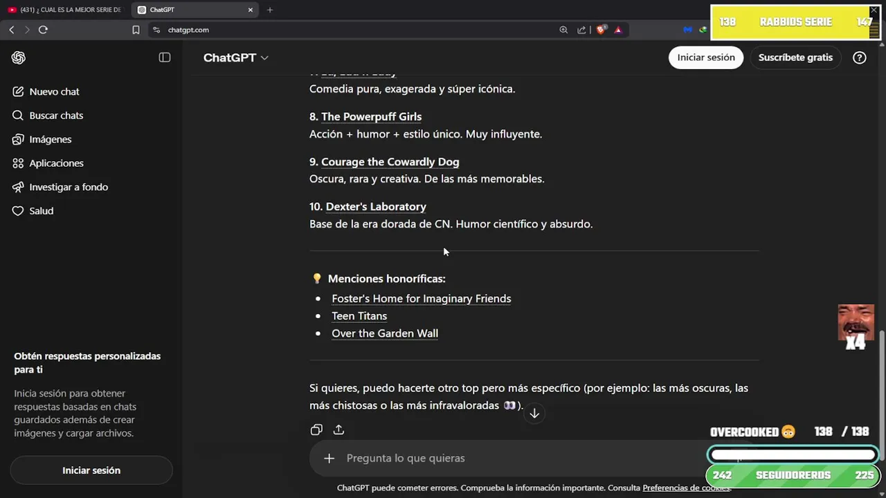
Task: Open the help question mark icon
Action: coord(860,57)
